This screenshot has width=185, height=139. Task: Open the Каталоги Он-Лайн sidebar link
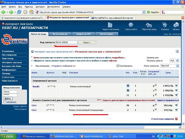coord(12,66)
